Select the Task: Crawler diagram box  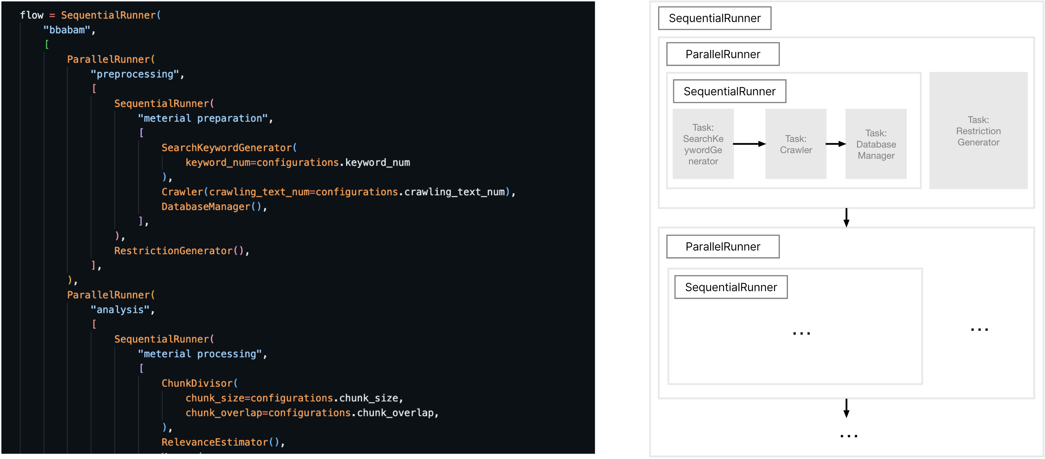click(796, 144)
